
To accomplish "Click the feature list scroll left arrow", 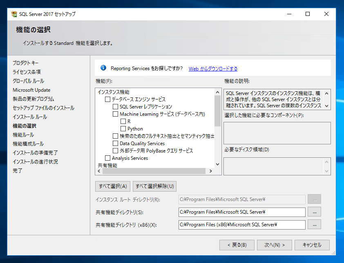I will point(99,171).
